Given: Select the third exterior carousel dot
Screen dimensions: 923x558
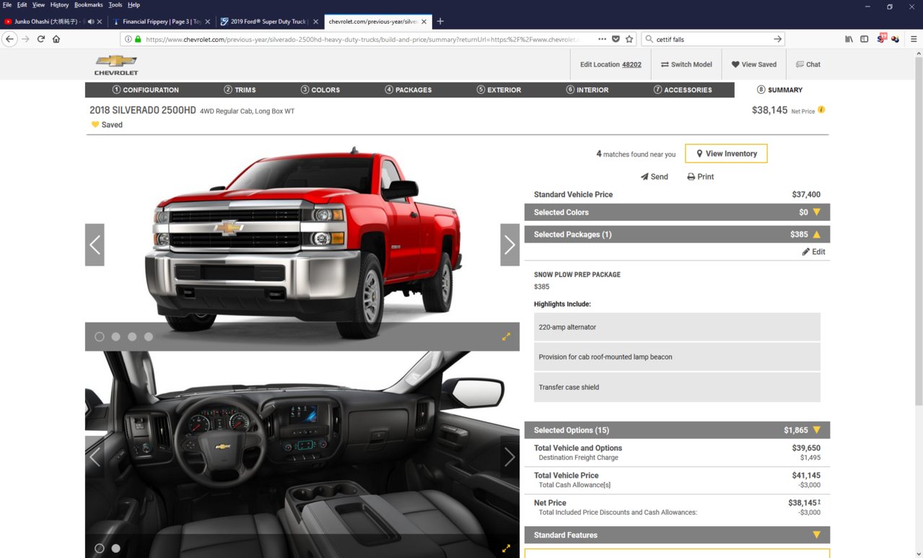Looking at the screenshot, I should (x=132, y=336).
